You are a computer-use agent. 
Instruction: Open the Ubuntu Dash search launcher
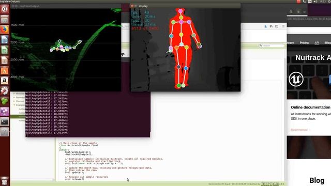point(5,9)
